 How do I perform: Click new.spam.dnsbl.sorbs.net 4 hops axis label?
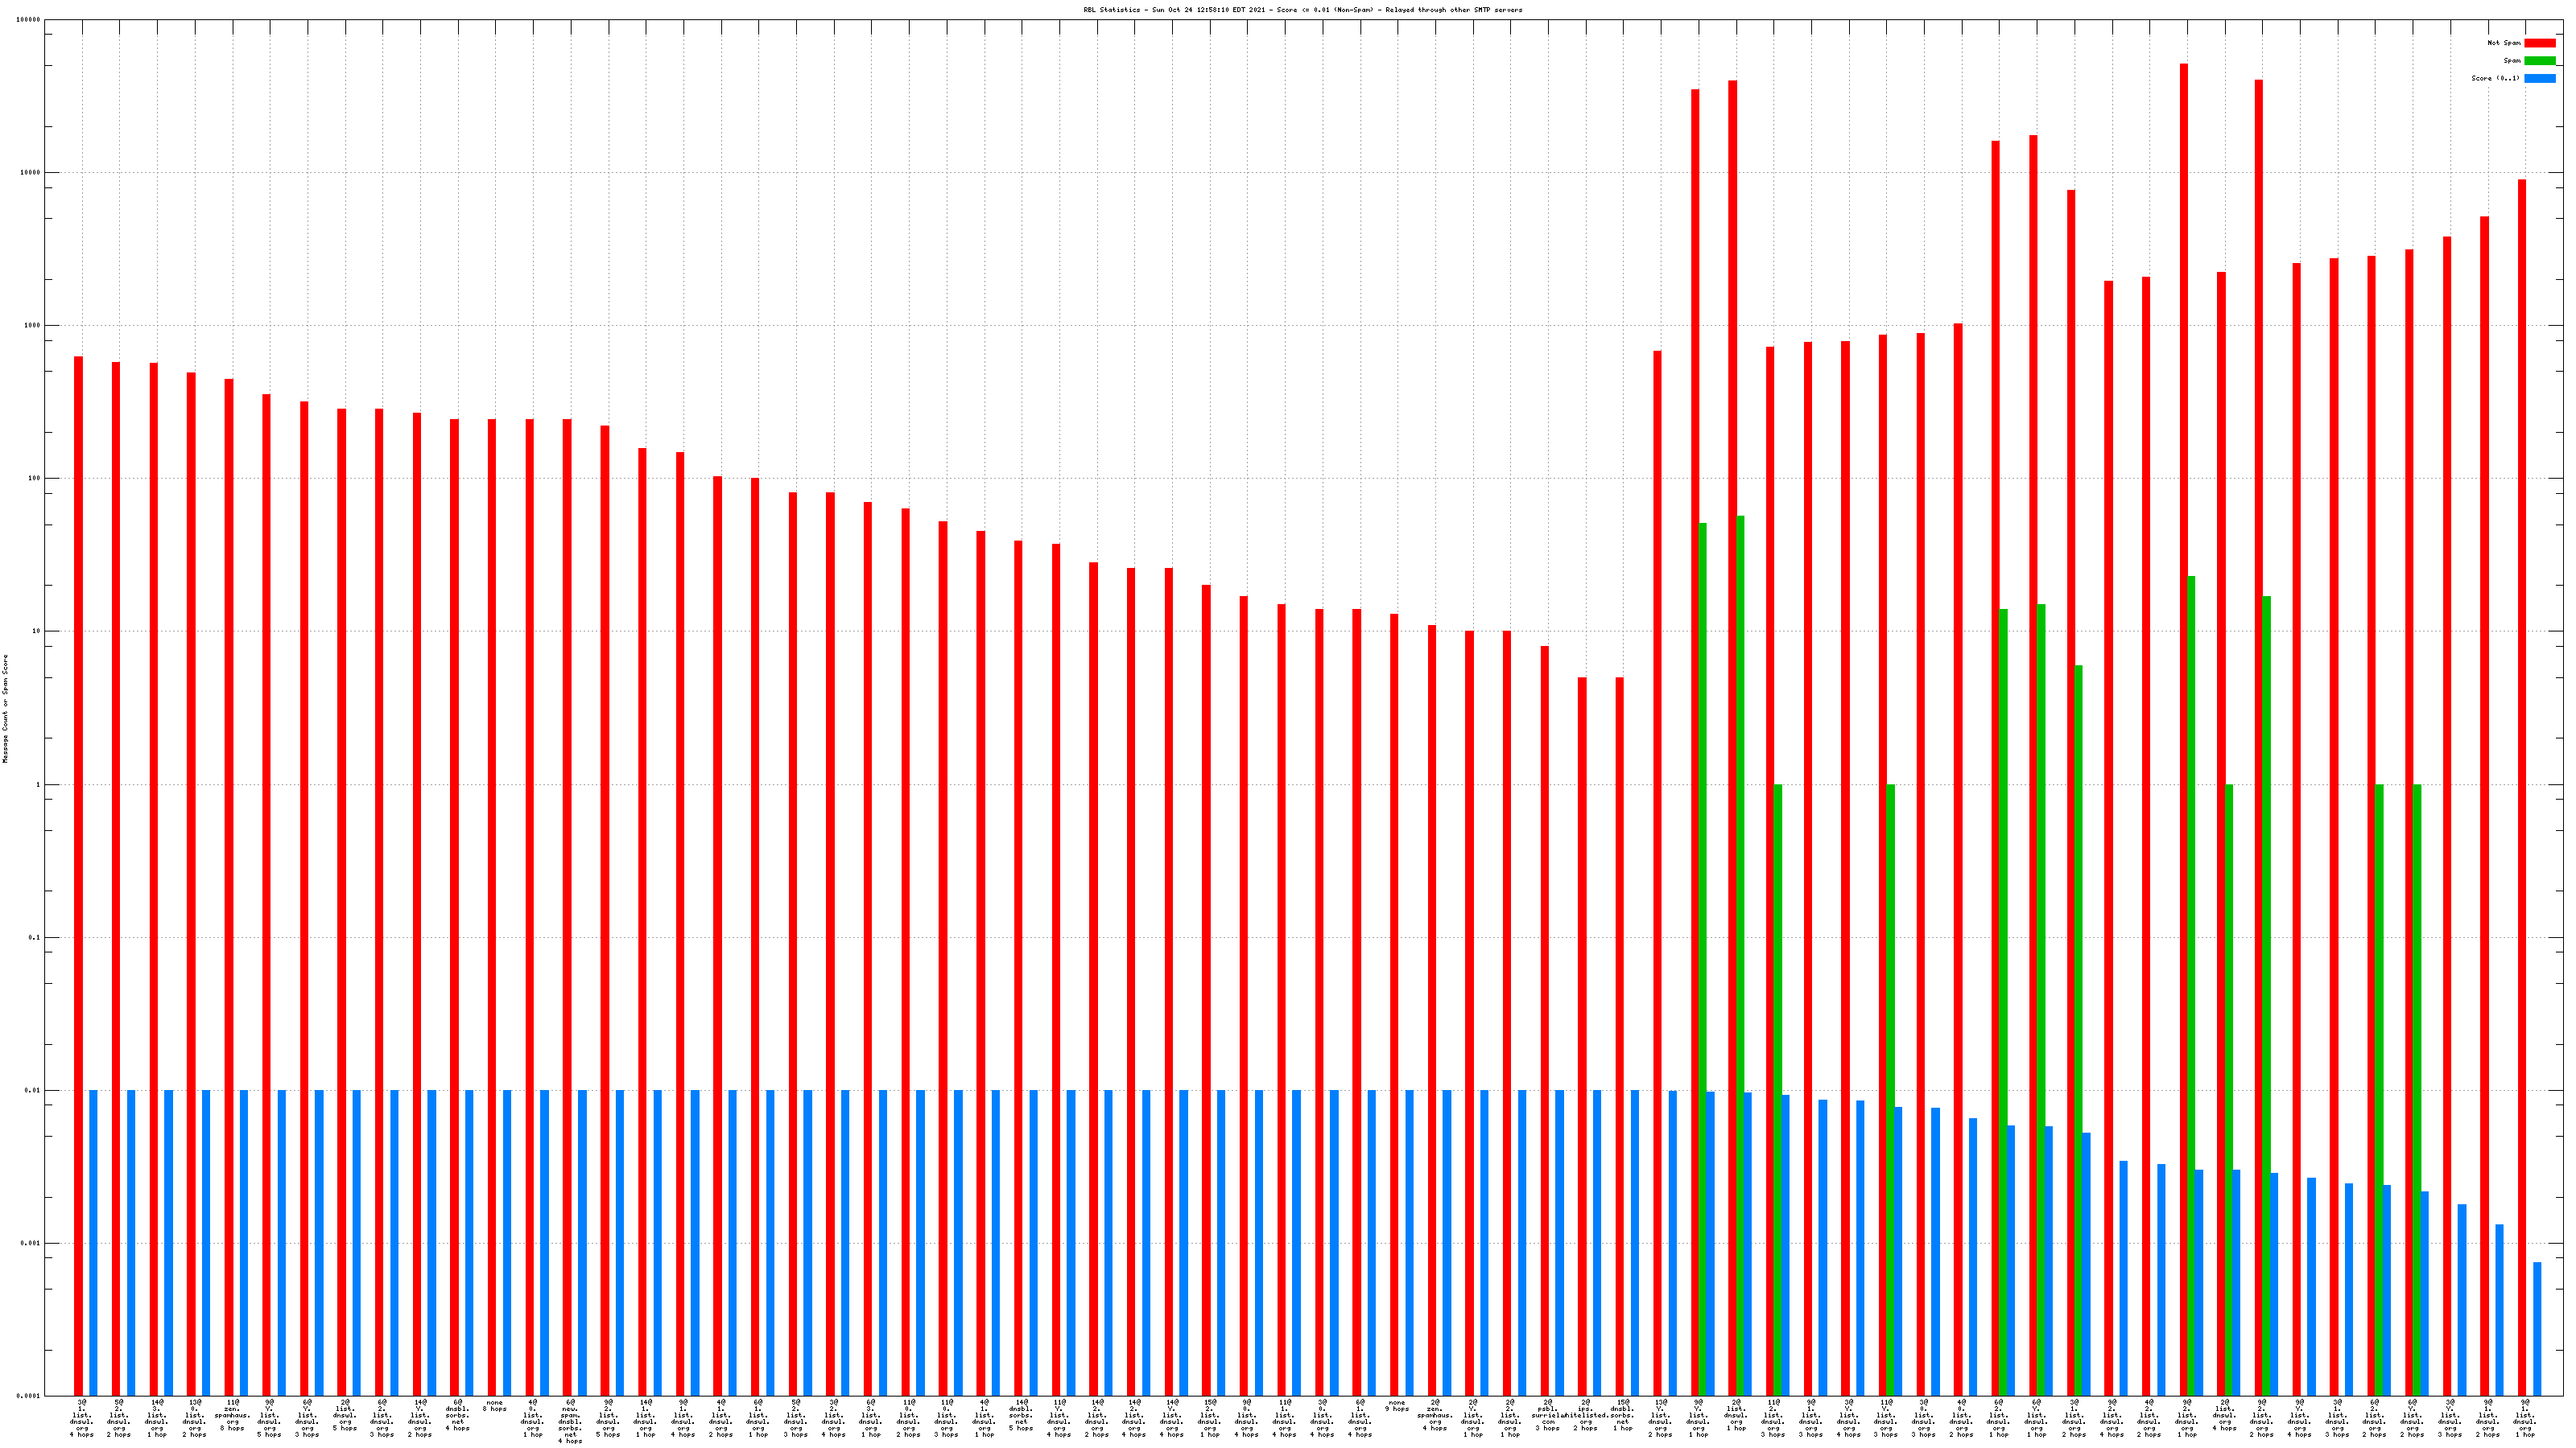pos(570,1421)
